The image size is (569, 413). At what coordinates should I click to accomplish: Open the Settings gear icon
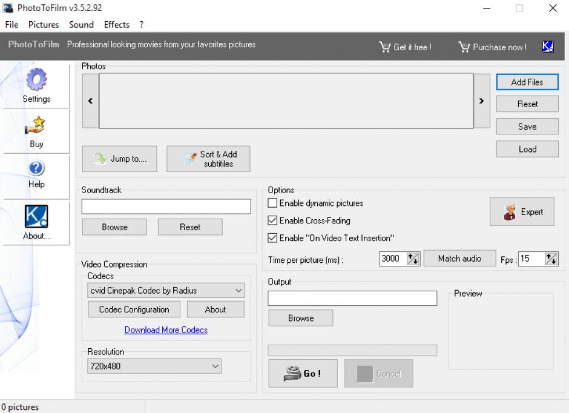(x=36, y=79)
